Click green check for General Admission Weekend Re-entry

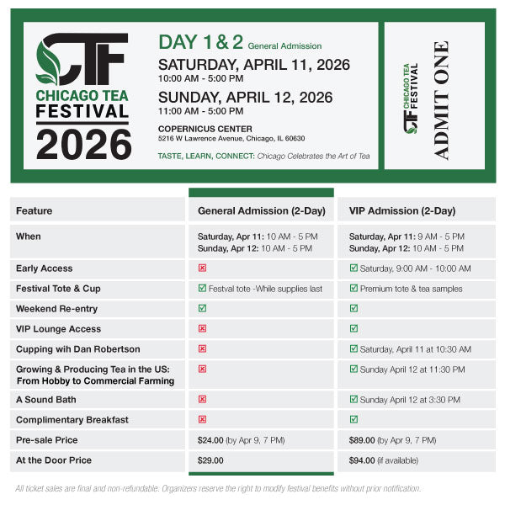tap(202, 309)
